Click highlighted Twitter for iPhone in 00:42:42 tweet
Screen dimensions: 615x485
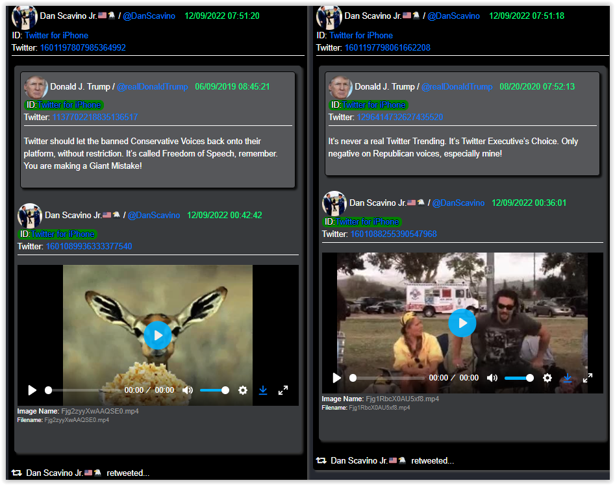coord(63,234)
